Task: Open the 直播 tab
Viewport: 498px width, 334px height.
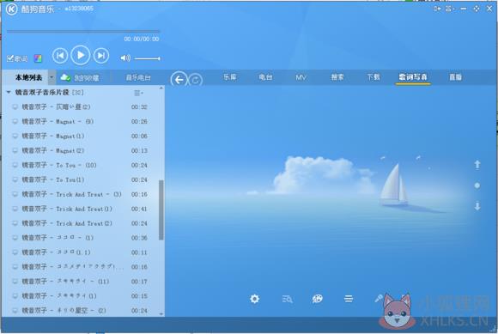Action: click(455, 77)
